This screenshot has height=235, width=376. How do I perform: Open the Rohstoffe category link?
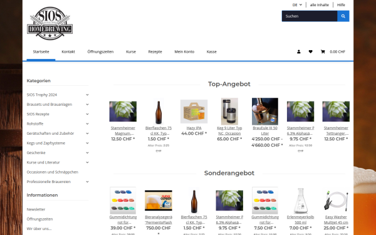[x=35, y=123]
